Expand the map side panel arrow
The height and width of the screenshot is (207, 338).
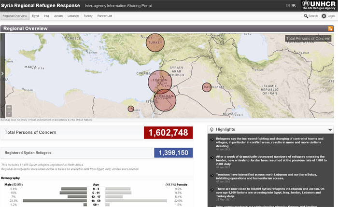(x=2, y=74)
